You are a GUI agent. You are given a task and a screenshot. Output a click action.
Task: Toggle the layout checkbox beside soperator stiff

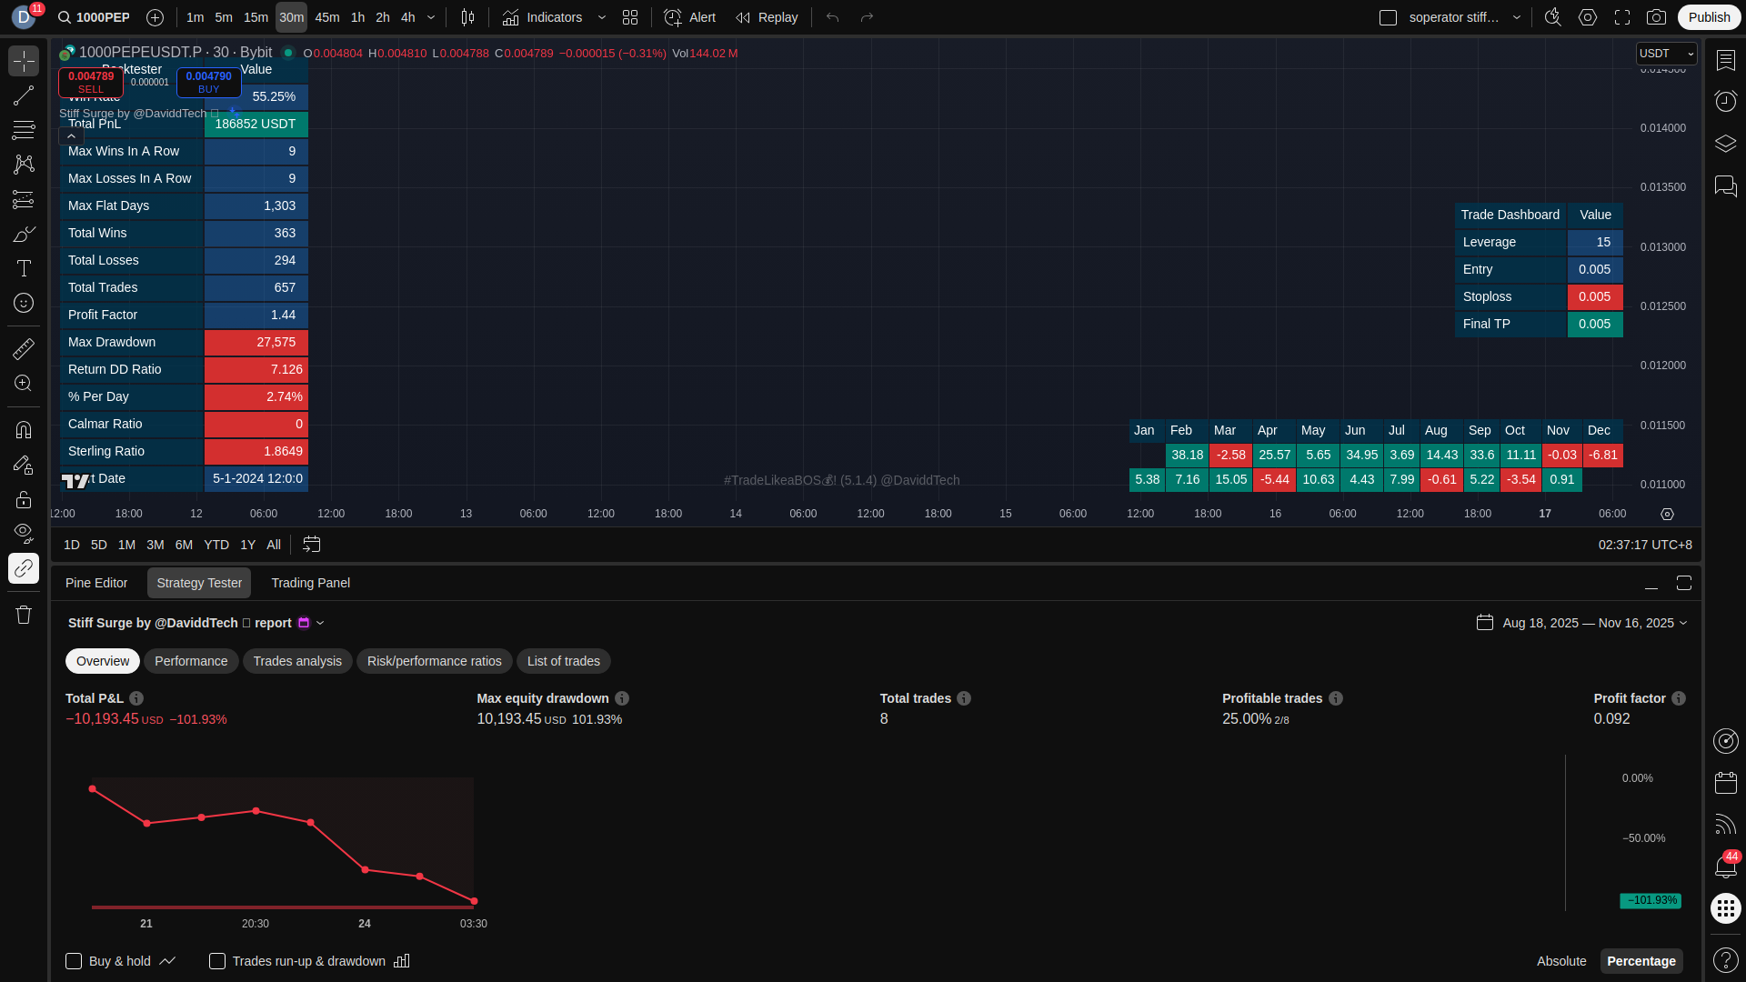[x=1388, y=17]
